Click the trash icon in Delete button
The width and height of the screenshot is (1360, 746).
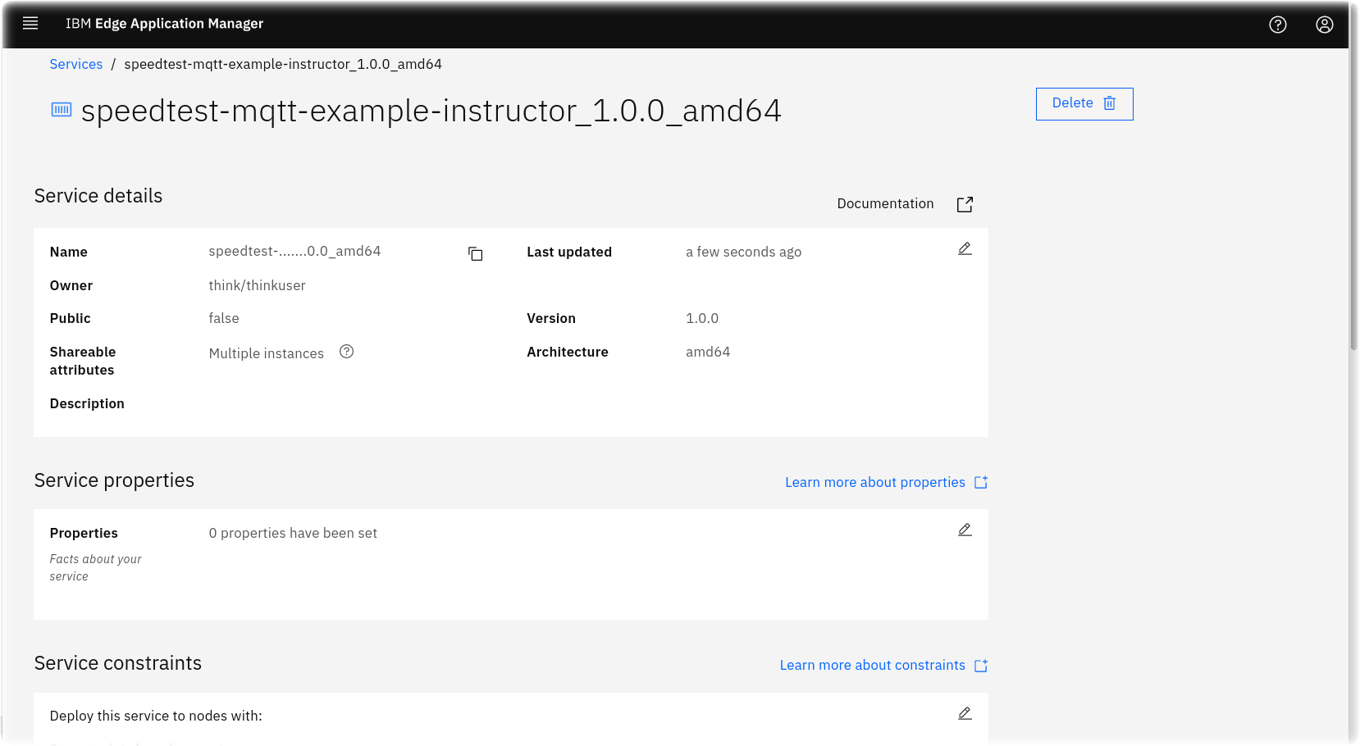[1110, 103]
